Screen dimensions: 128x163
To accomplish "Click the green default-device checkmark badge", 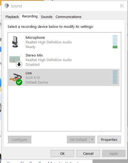I will click(x=19, y=82).
